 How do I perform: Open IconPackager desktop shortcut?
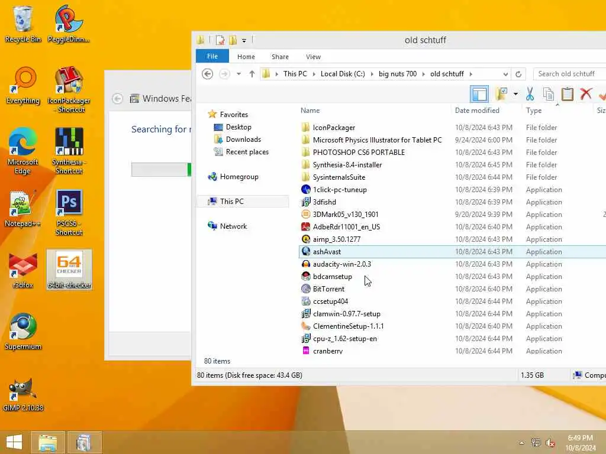69,90
